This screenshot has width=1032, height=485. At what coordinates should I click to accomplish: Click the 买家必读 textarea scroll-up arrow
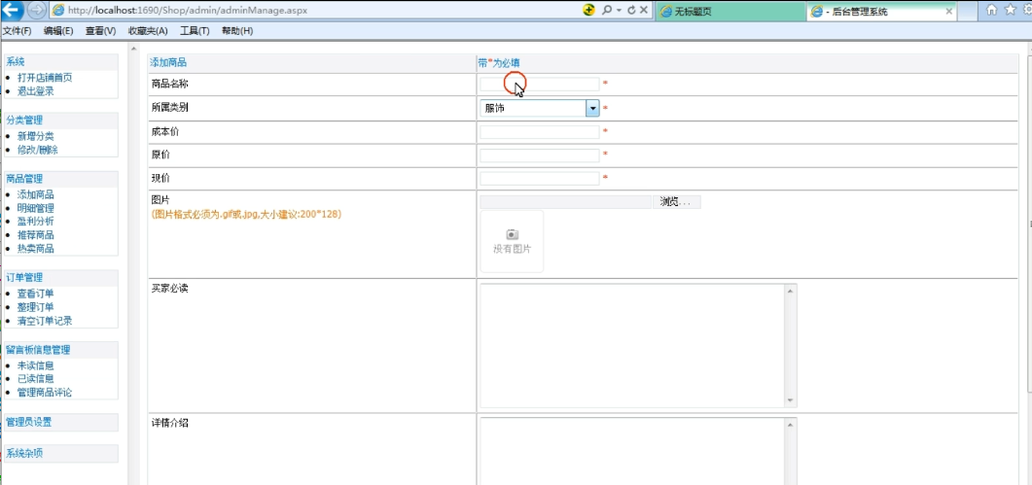pos(791,291)
